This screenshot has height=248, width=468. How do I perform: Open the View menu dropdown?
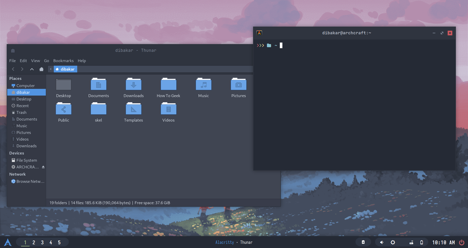pos(36,61)
